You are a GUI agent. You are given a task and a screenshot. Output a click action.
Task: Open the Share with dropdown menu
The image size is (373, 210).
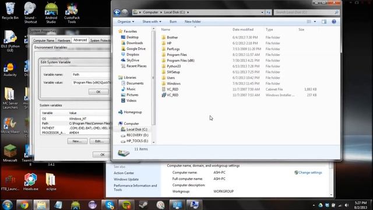152,22
